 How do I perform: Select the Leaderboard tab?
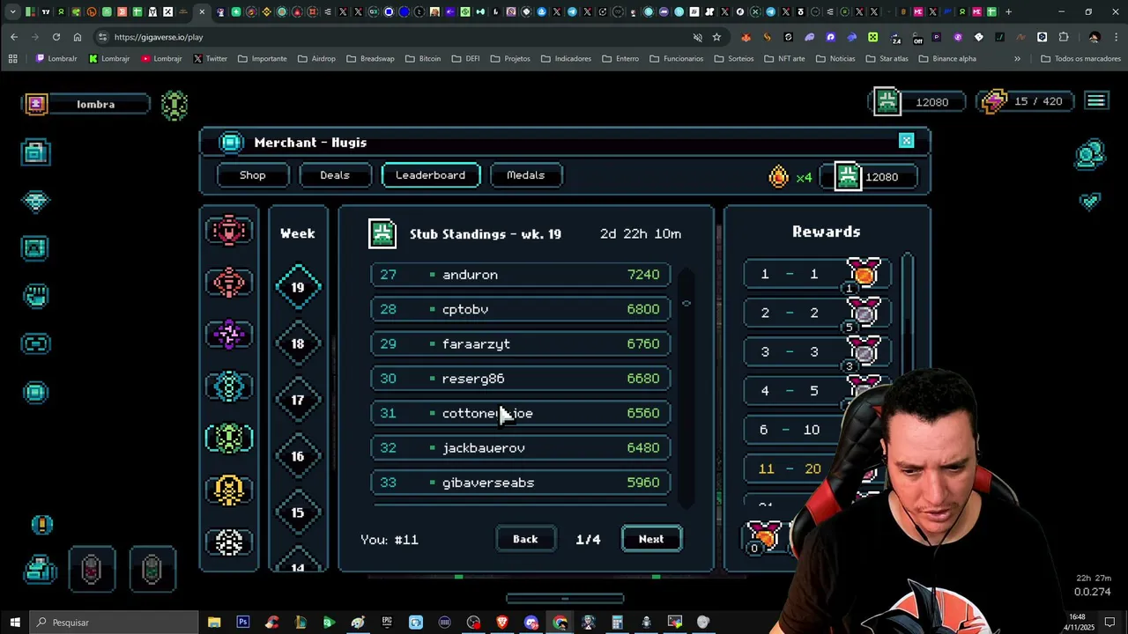430,175
